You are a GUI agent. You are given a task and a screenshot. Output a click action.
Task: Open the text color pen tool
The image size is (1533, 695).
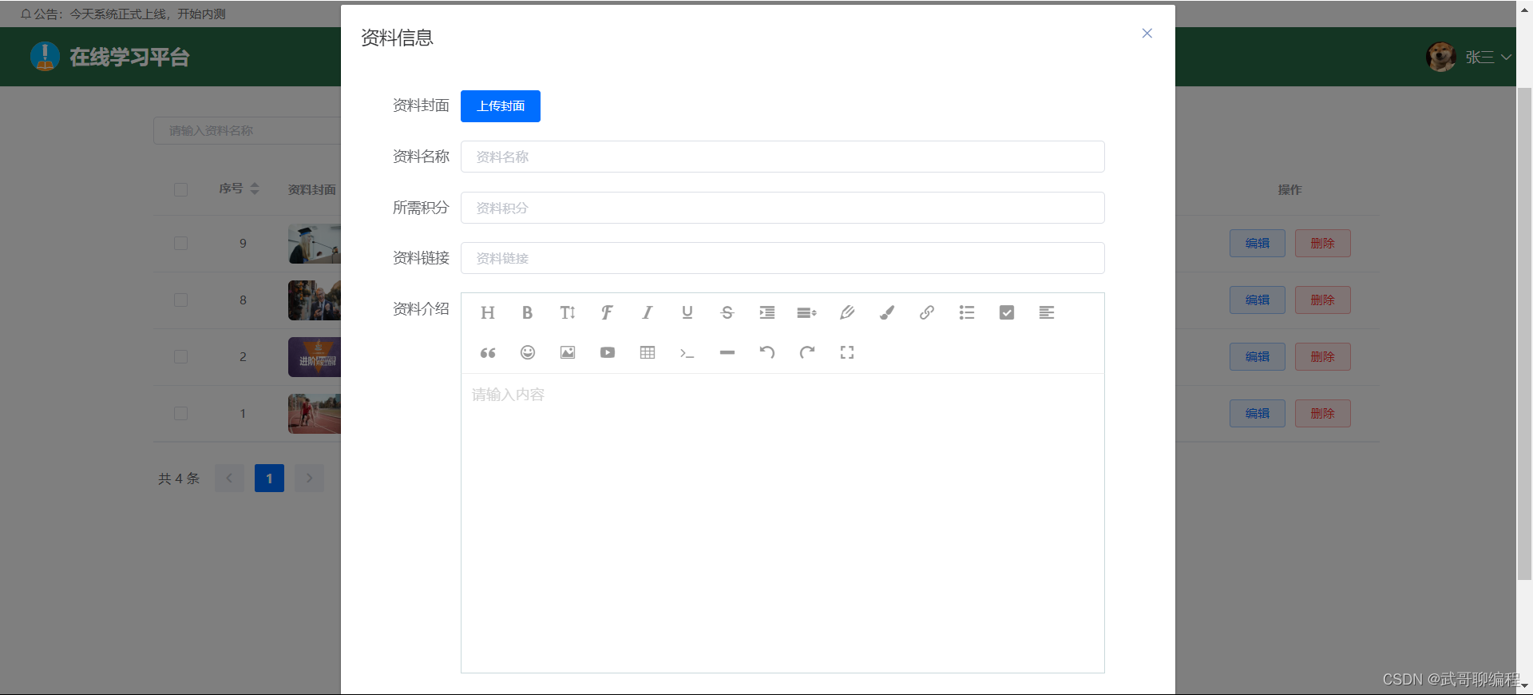(847, 312)
